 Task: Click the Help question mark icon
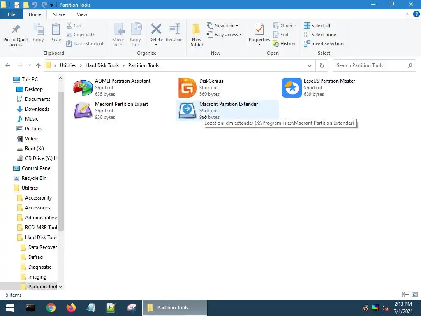tap(416, 14)
